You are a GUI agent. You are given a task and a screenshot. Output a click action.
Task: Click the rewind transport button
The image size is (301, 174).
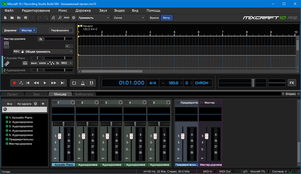pos(36,83)
